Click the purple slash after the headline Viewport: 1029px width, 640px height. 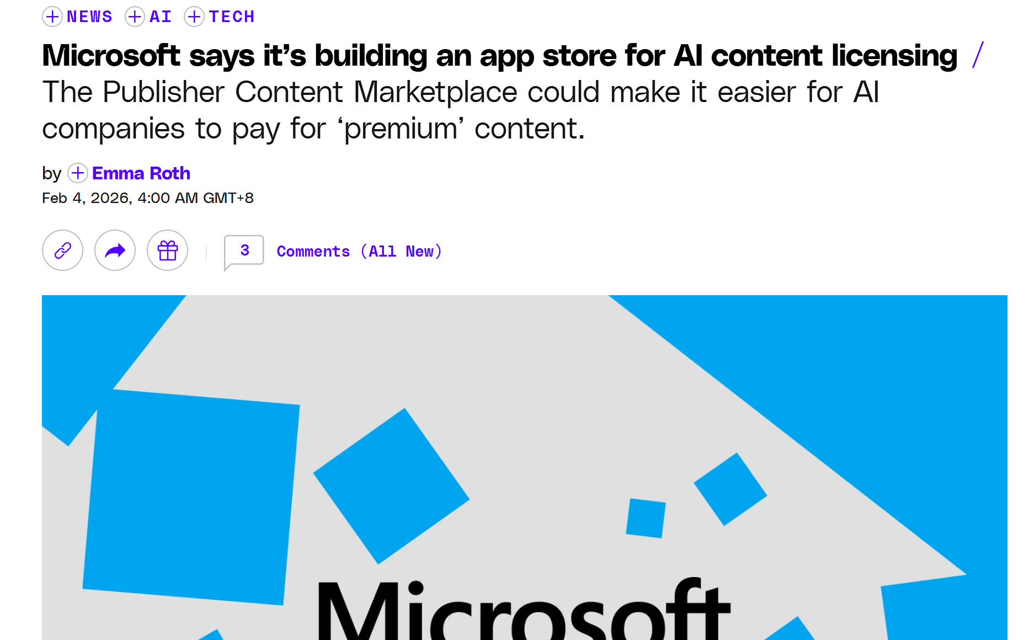click(978, 55)
